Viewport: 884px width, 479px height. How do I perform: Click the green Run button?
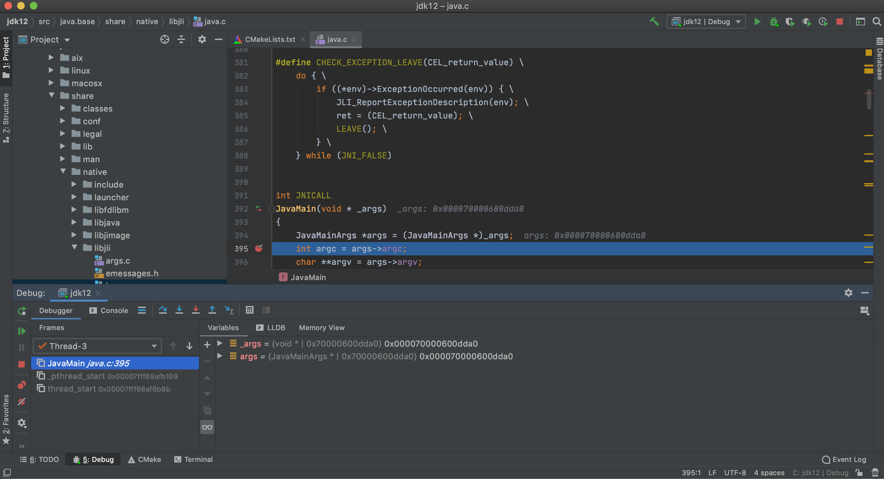[757, 22]
